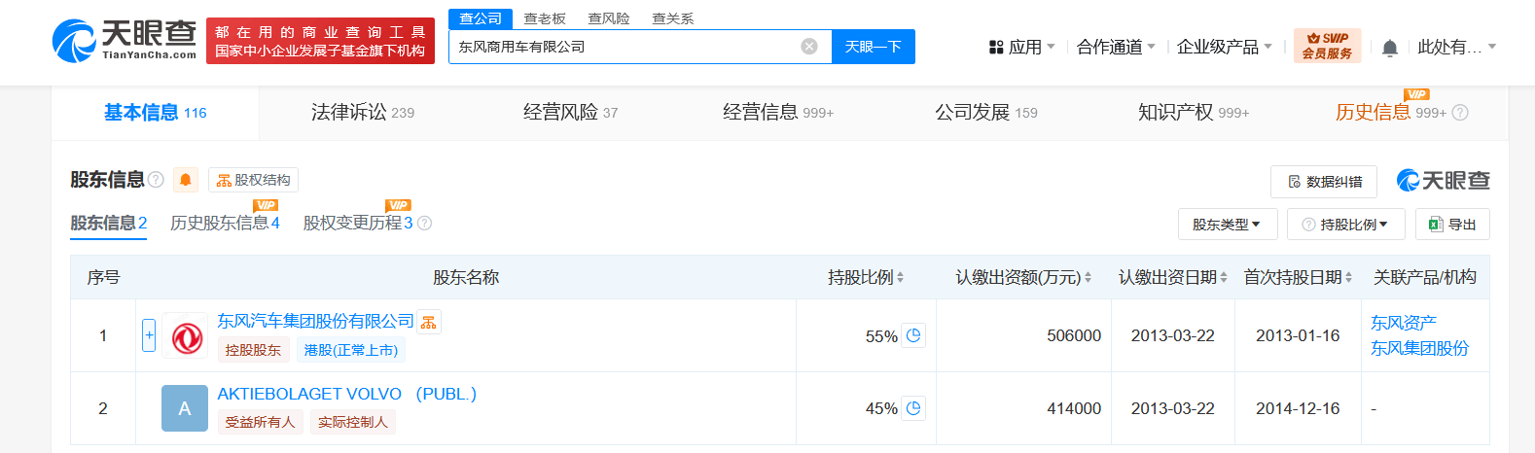
Task: Open equity chart icon beside 东风汽车集团股份有限公司
Action: (429, 322)
